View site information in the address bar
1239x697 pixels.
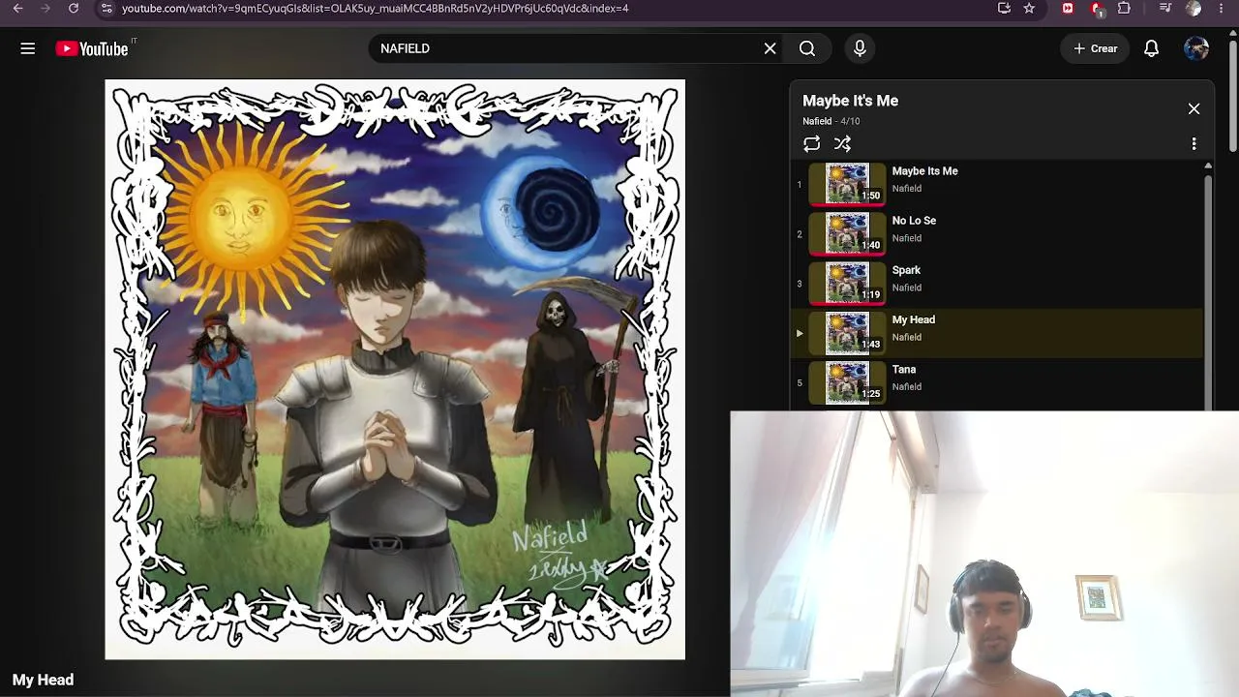tap(106, 9)
